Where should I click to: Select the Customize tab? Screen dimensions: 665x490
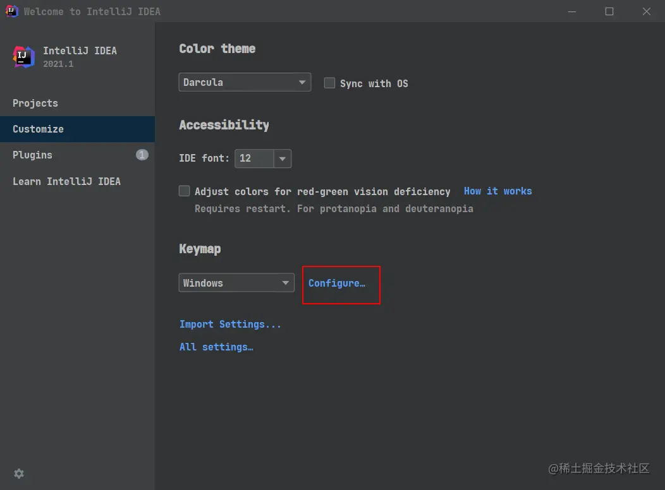pos(77,129)
